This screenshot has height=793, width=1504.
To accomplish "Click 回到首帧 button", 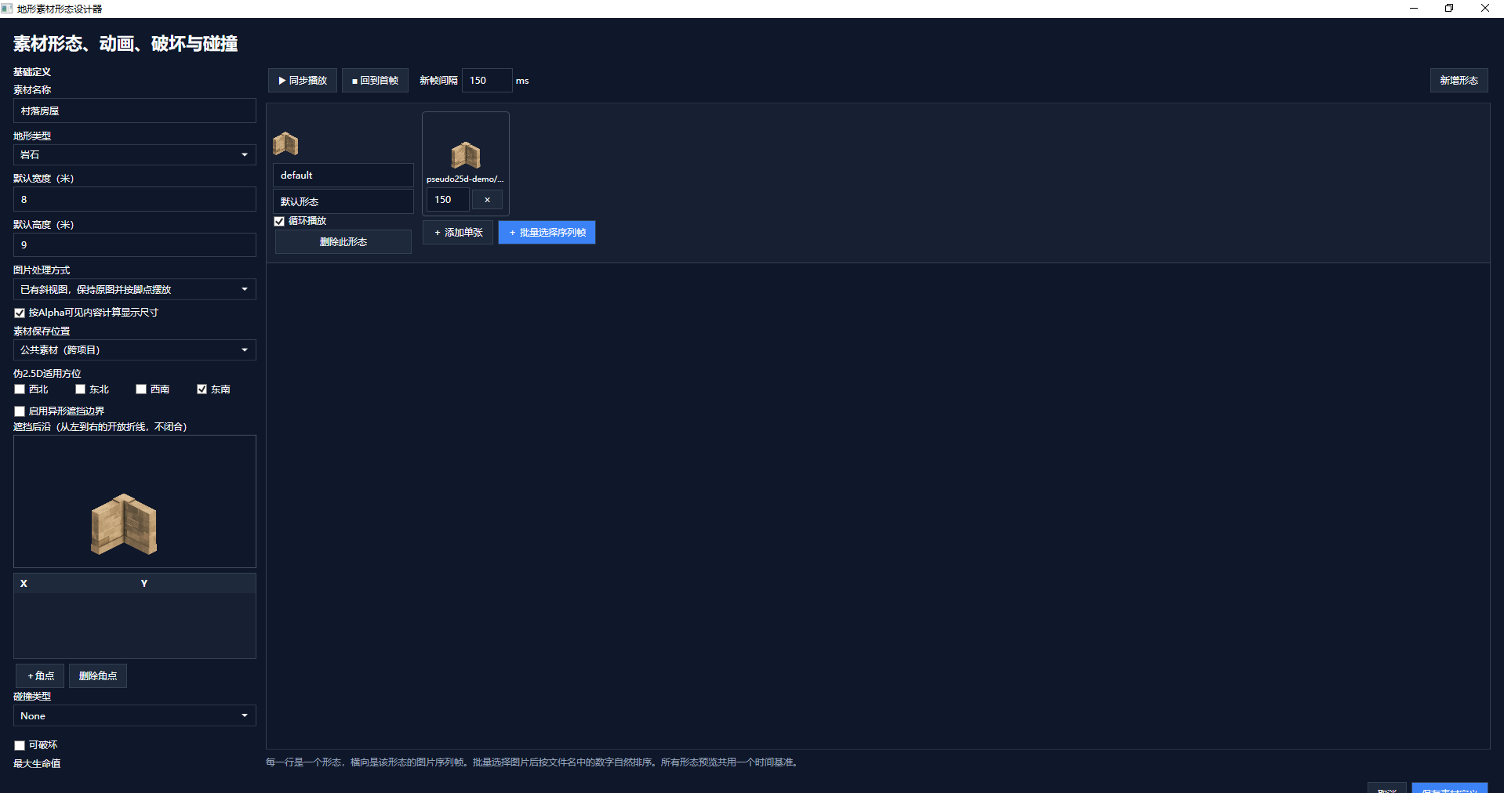I will click(x=375, y=81).
